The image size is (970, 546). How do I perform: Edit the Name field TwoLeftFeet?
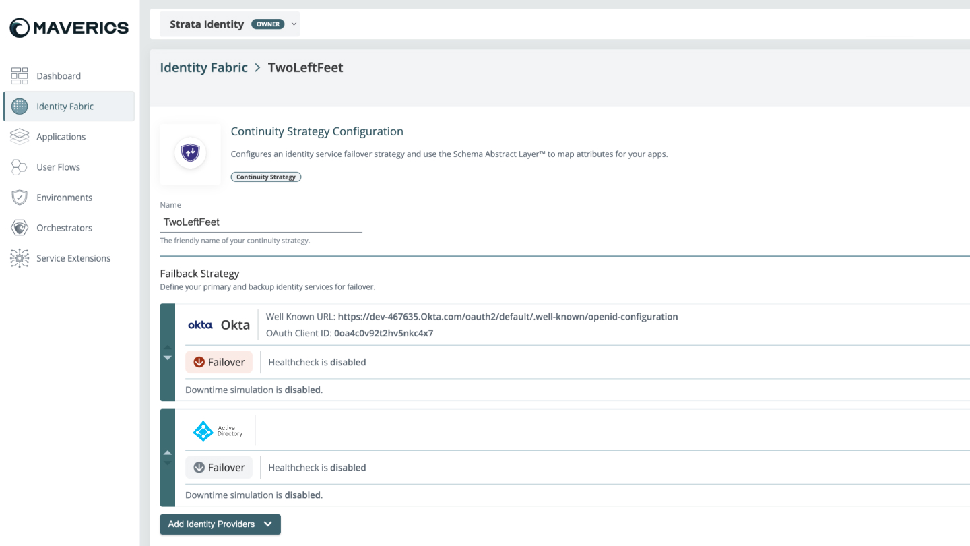pyautogui.click(x=261, y=222)
